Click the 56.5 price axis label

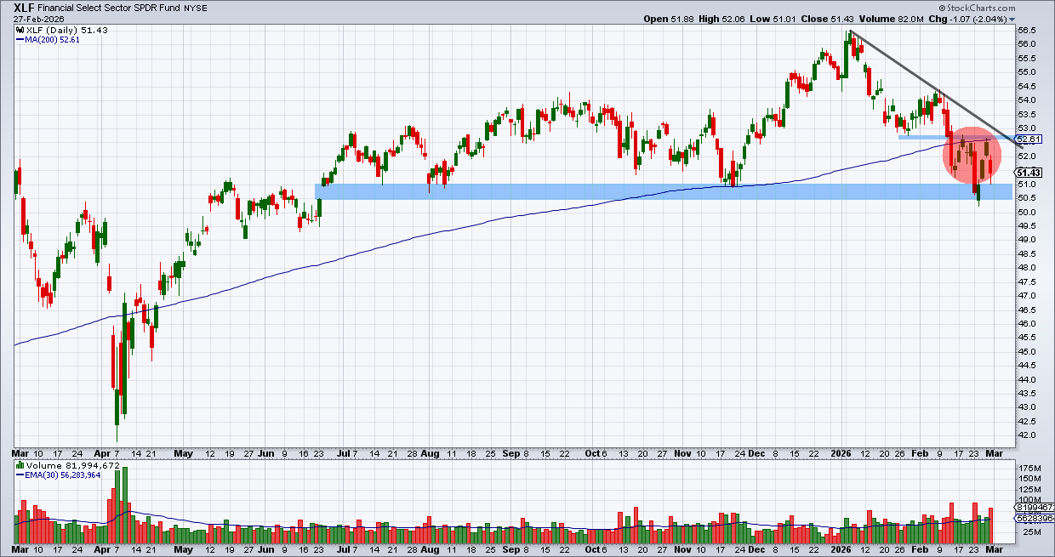click(x=1026, y=30)
